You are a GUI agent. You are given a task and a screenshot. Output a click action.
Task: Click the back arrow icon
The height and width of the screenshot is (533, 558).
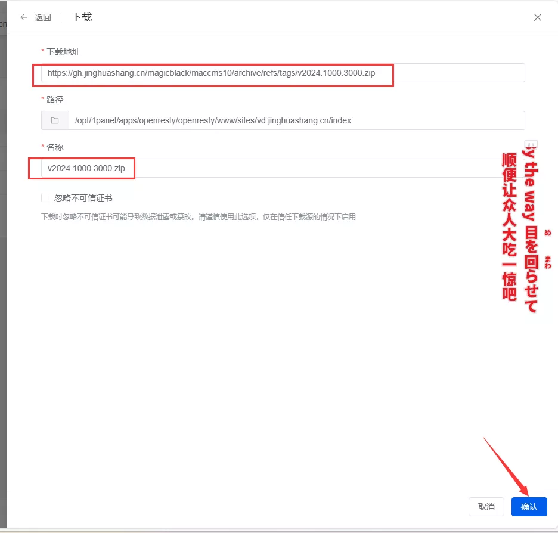(24, 17)
